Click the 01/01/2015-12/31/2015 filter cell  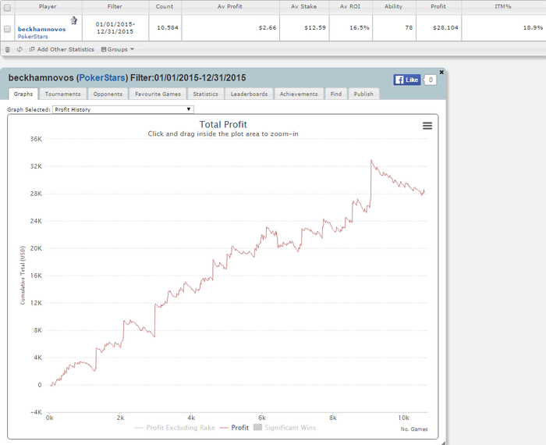click(x=115, y=28)
